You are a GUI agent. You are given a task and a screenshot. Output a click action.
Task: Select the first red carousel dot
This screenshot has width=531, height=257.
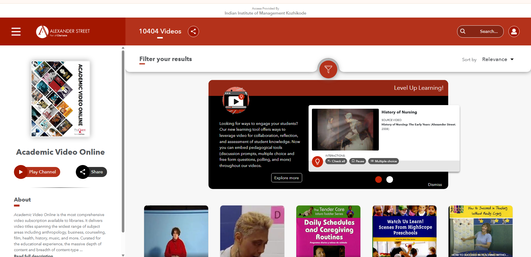click(x=378, y=180)
